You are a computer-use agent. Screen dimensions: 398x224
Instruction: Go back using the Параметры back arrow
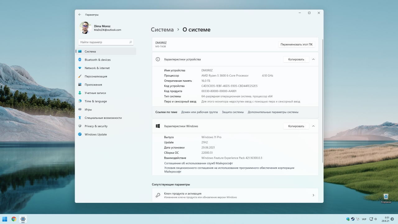(80, 15)
